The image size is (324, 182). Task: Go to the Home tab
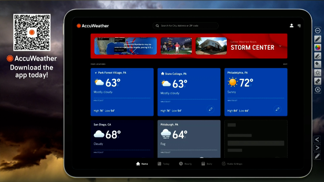(142, 164)
